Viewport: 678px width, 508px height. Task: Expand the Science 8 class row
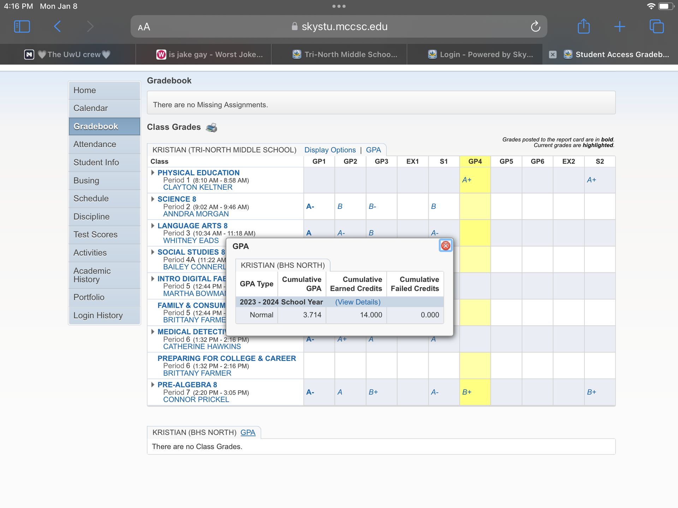point(153,199)
